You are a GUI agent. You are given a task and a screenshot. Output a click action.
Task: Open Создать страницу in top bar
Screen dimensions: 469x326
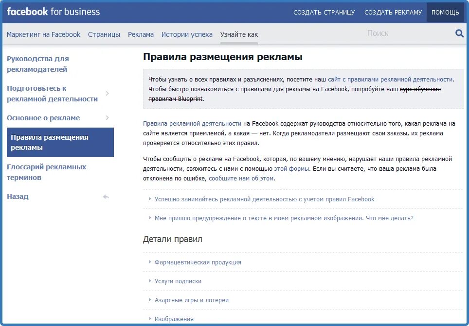coord(324,12)
